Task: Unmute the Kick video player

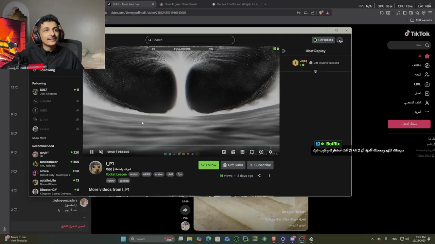Action: point(101,152)
